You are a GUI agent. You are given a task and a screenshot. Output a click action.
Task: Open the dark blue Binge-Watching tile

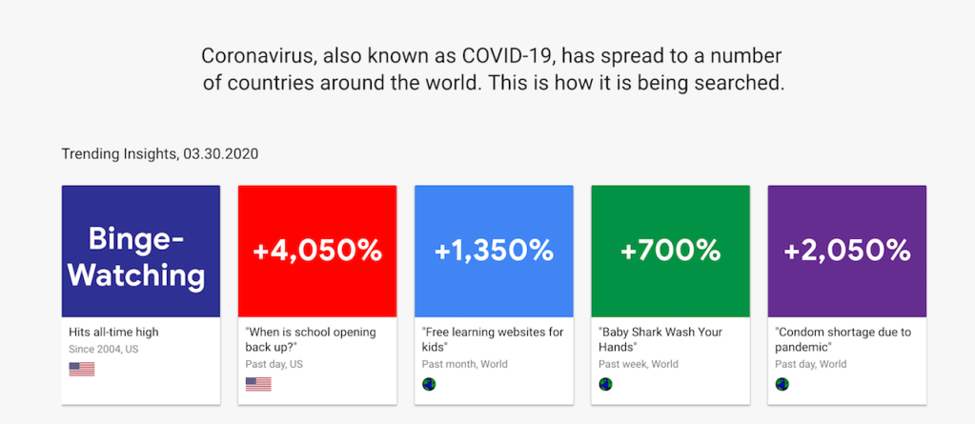141,252
